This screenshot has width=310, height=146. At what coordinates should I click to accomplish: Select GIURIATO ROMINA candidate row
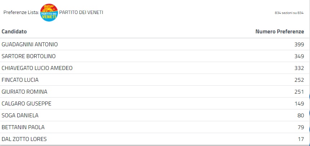point(24,92)
